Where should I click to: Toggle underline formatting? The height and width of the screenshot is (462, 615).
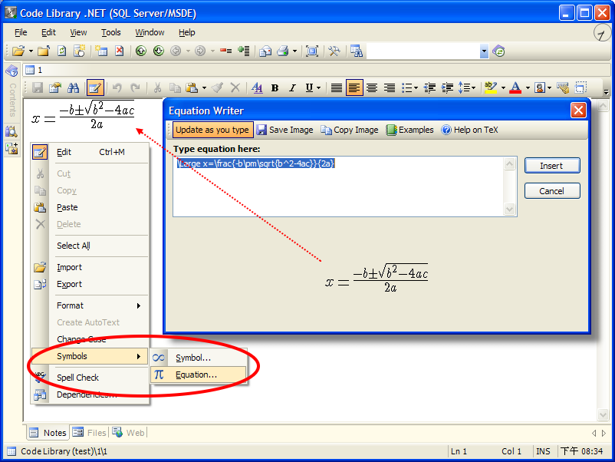[x=309, y=87]
